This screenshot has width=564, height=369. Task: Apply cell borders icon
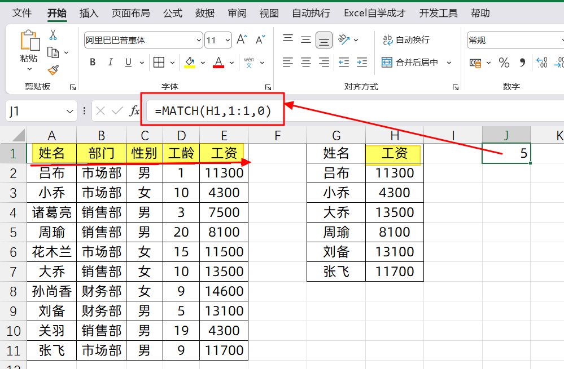pos(159,62)
